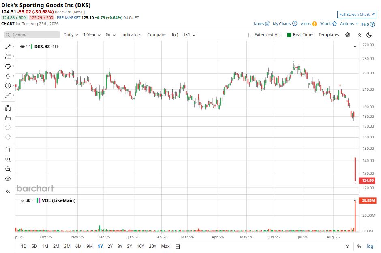This screenshot has width=381, height=253.
Task: Open more options for VOL indicator
Action: click(x=34, y=200)
